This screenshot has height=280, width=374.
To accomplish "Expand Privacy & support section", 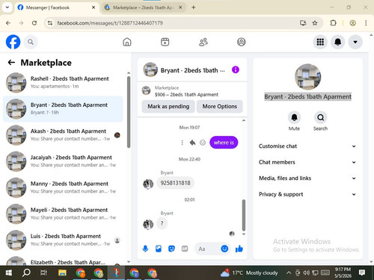I will (x=307, y=194).
